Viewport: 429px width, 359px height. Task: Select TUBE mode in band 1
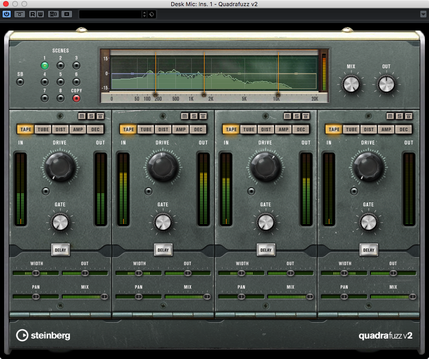pyautogui.click(x=43, y=129)
